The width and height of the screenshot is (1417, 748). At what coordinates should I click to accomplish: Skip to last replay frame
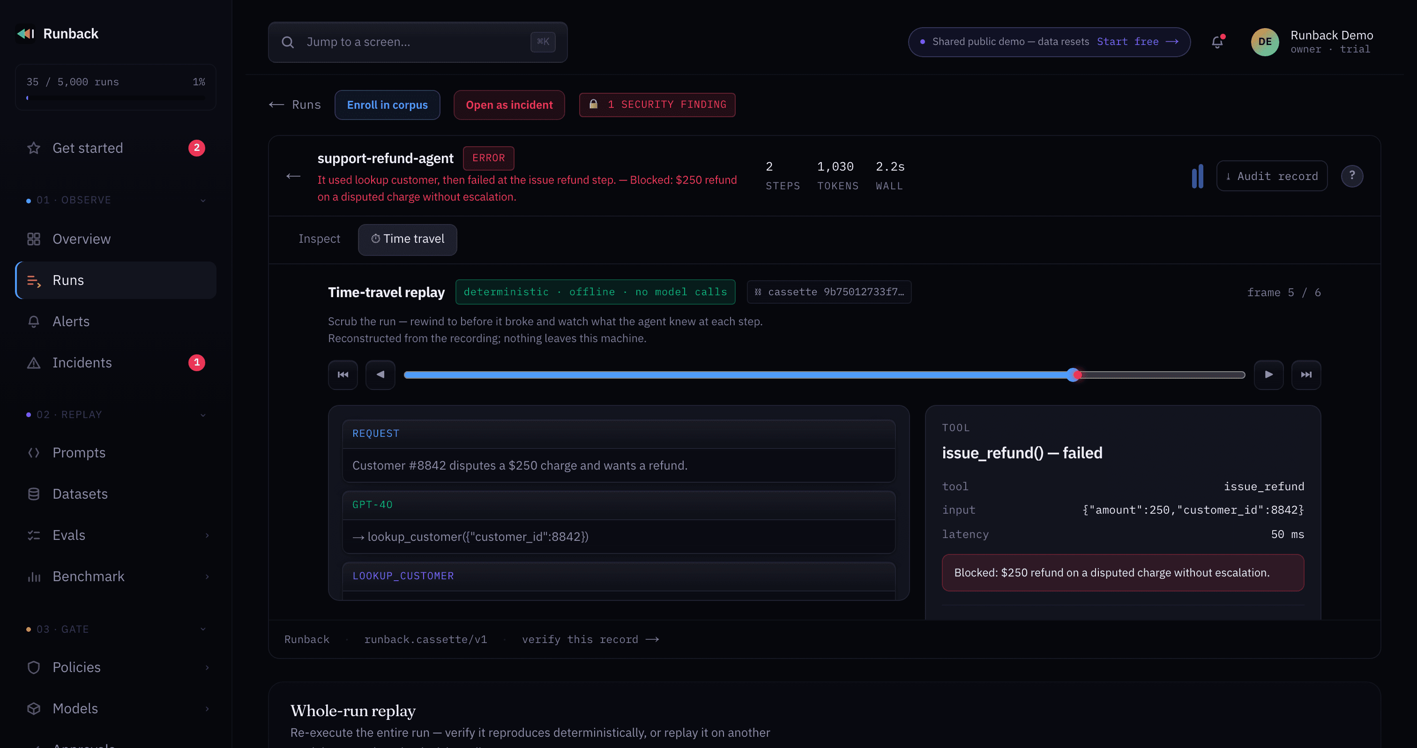click(x=1306, y=374)
